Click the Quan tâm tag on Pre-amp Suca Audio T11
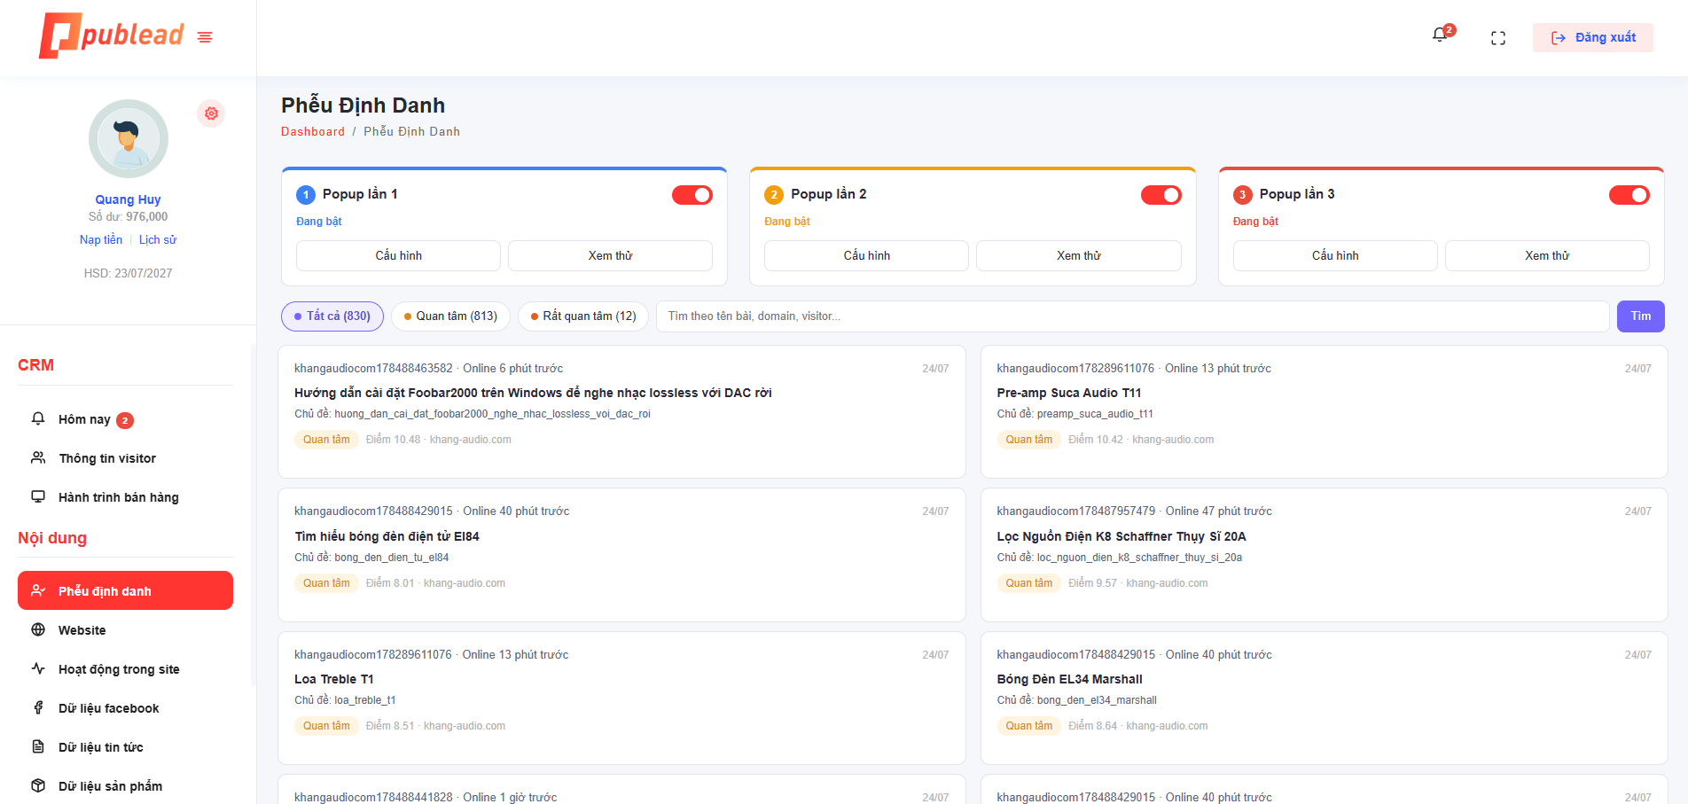 point(1028,440)
